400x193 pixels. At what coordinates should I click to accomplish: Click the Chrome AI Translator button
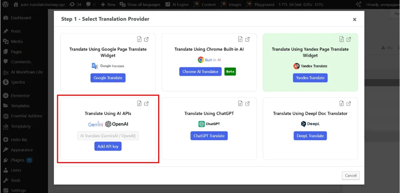pyautogui.click(x=201, y=72)
